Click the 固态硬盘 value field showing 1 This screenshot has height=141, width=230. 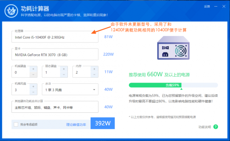pyautogui.click(x=51, y=72)
